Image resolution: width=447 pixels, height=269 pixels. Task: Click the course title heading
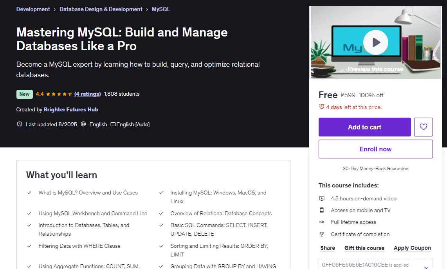(122, 39)
